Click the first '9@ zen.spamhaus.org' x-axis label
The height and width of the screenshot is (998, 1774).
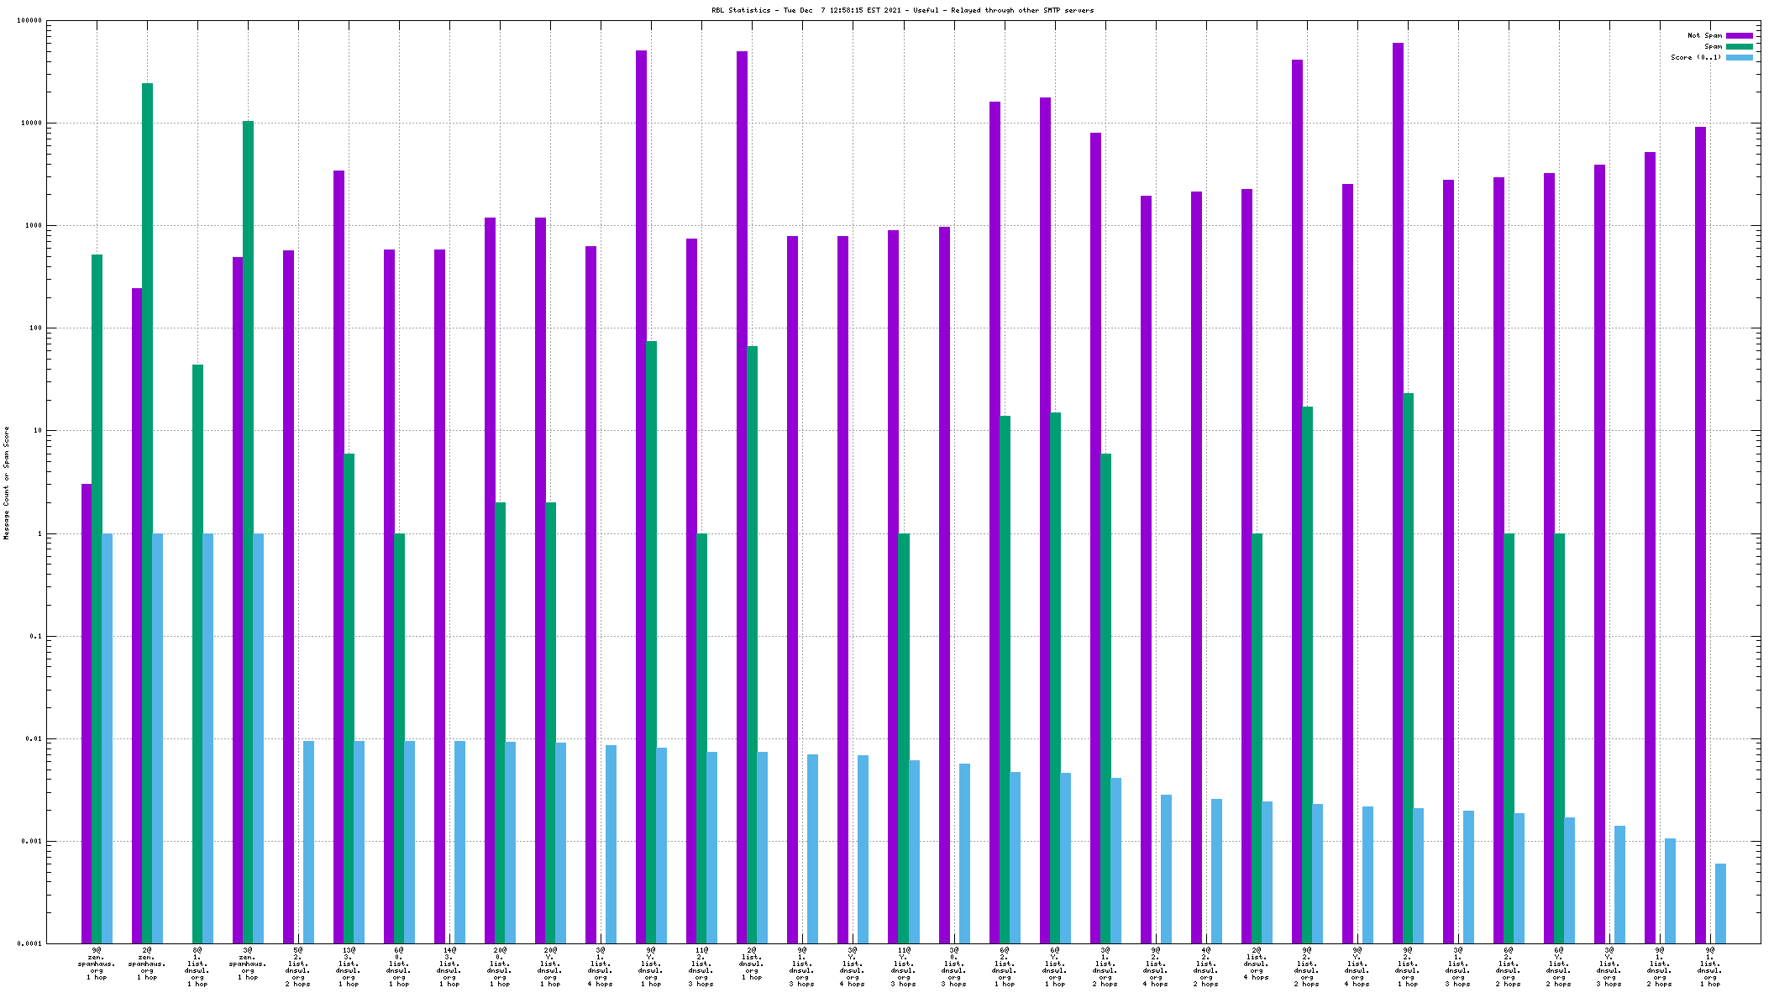click(x=97, y=964)
